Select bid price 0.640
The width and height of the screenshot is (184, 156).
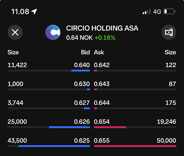[82, 65]
